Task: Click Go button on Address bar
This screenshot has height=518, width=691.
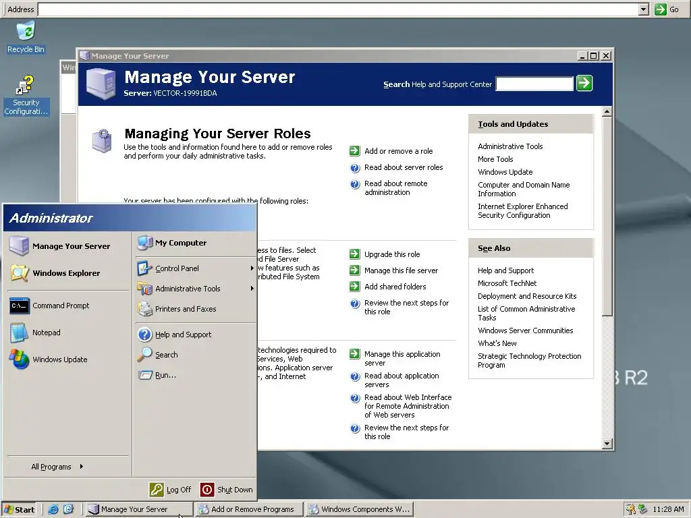Action: (x=667, y=9)
